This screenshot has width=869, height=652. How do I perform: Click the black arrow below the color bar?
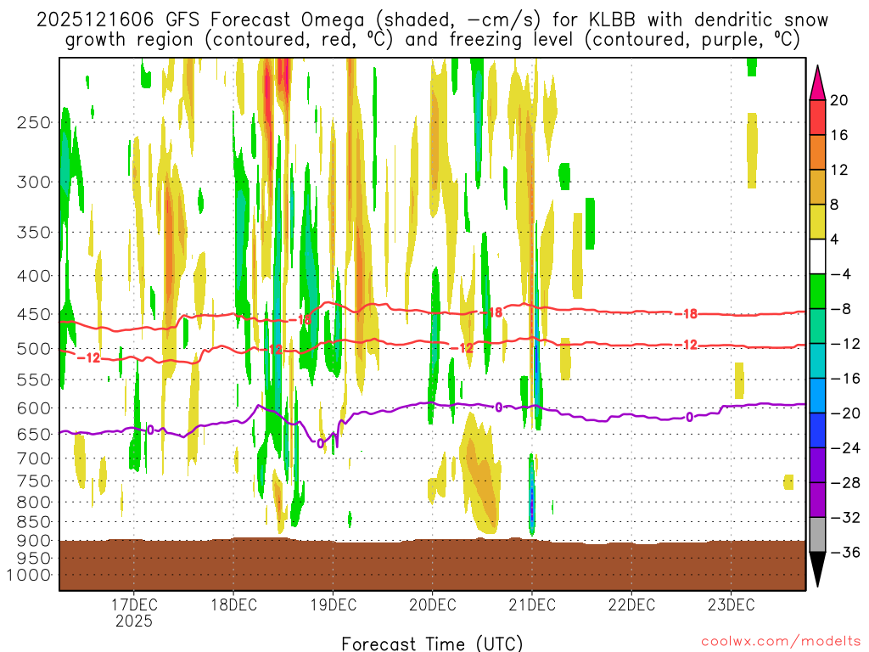[x=818, y=569]
